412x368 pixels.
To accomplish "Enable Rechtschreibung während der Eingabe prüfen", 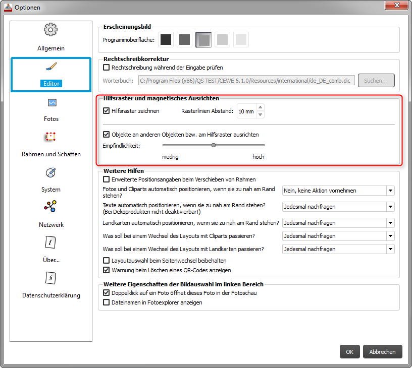I will pyautogui.click(x=107, y=67).
